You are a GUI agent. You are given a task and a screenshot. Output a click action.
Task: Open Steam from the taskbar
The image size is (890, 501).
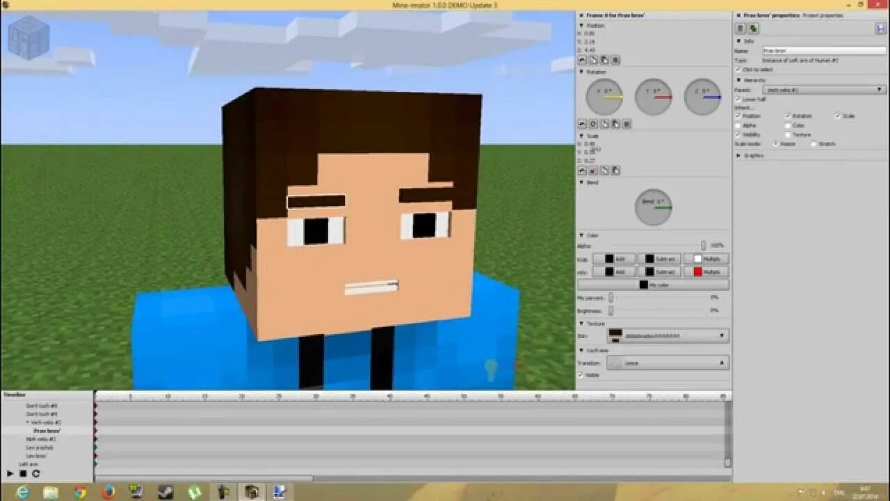click(165, 492)
